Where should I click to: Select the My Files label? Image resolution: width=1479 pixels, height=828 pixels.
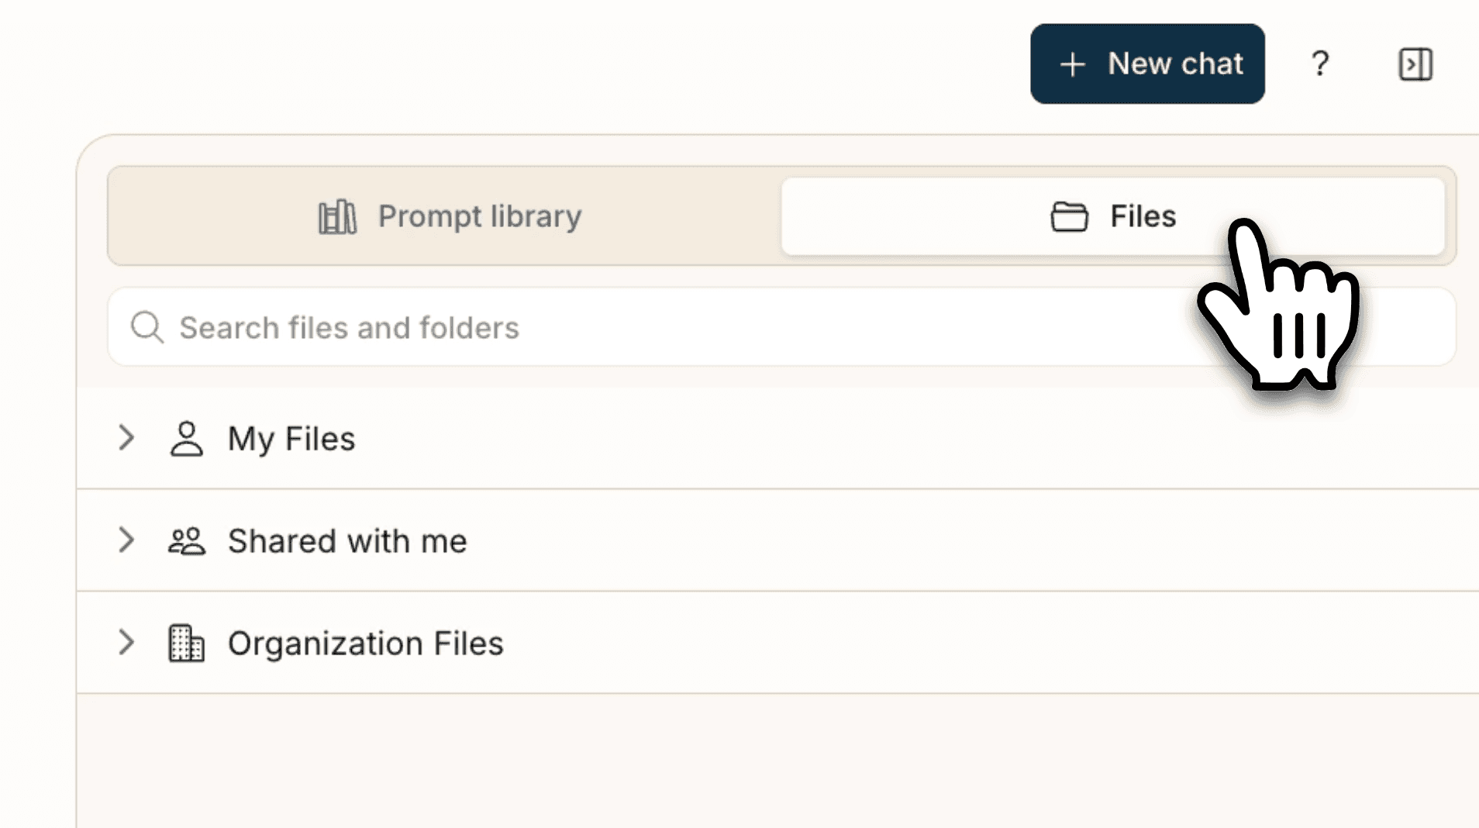pos(291,439)
